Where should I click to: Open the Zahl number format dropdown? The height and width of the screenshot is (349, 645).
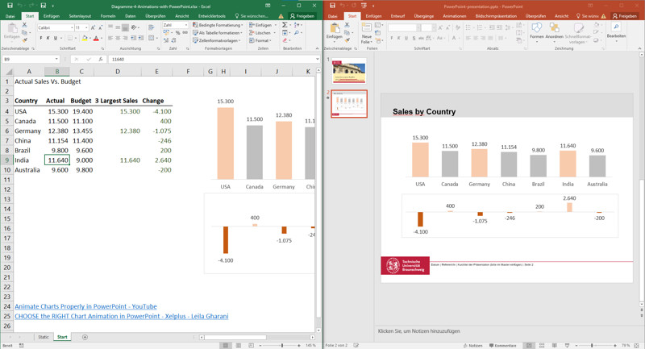186,25
